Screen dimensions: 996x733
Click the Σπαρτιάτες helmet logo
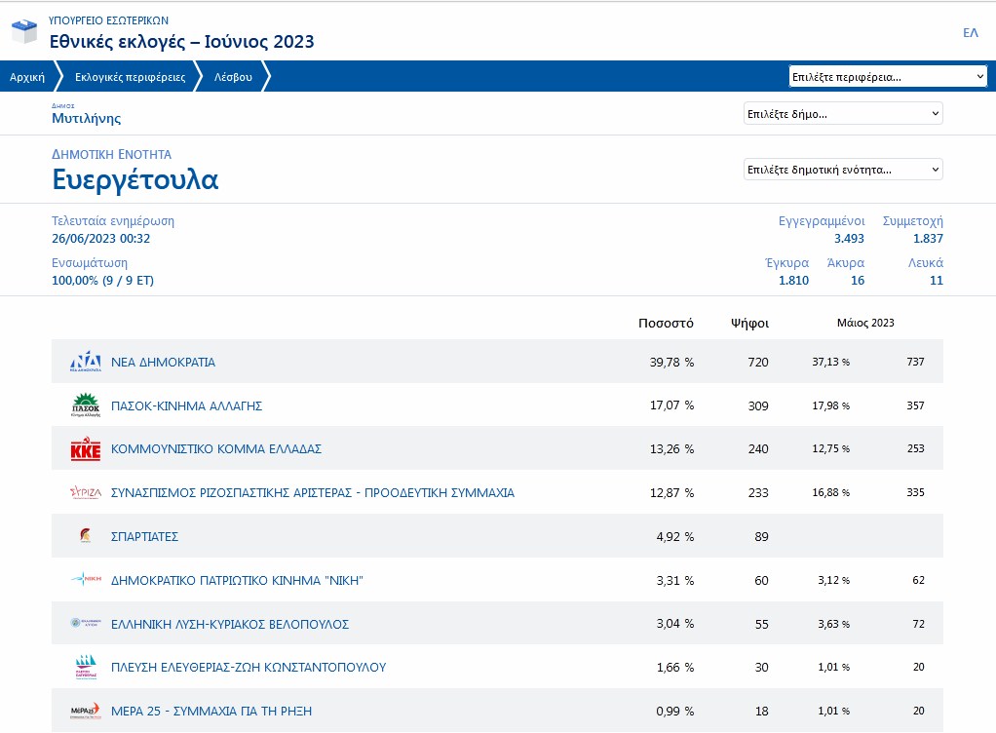click(x=86, y=536)
